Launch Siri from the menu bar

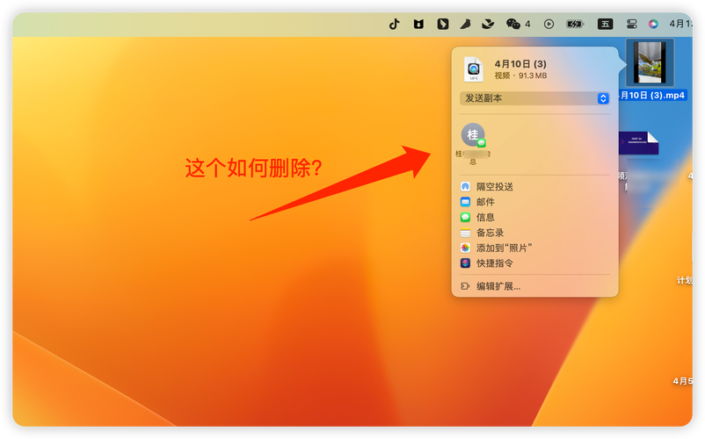click(x=653, y=24)
